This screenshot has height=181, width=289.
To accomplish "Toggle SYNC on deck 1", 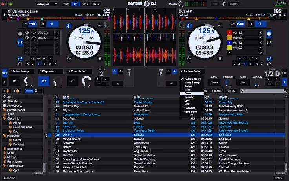I will (x=32, y=24).
